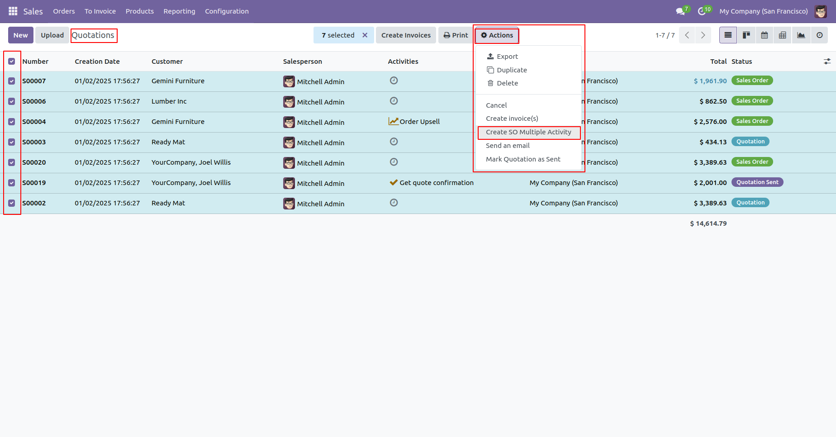Open the Configuration menu
This screenshot has height=437, width=836.
click(x=227, y=11)
